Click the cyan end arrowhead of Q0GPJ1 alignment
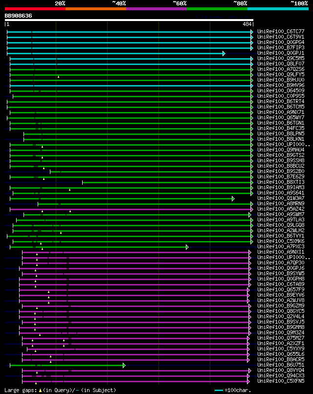This screenshot has width=313, height=394. click(224, 53)
